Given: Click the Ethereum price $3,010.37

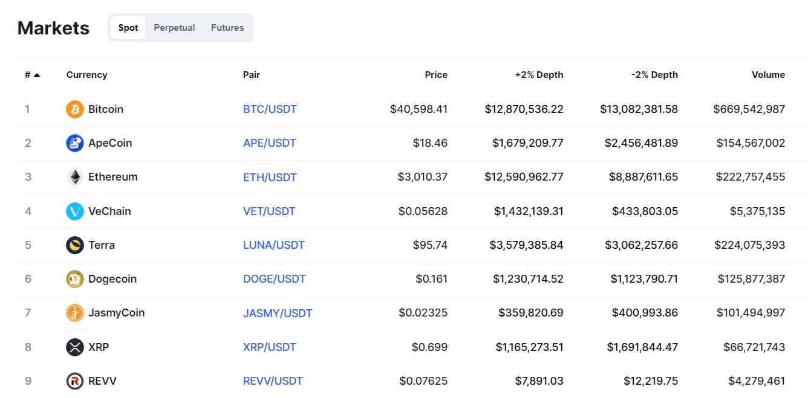Looking at the screenshot, I should click(x=423, y=177).
